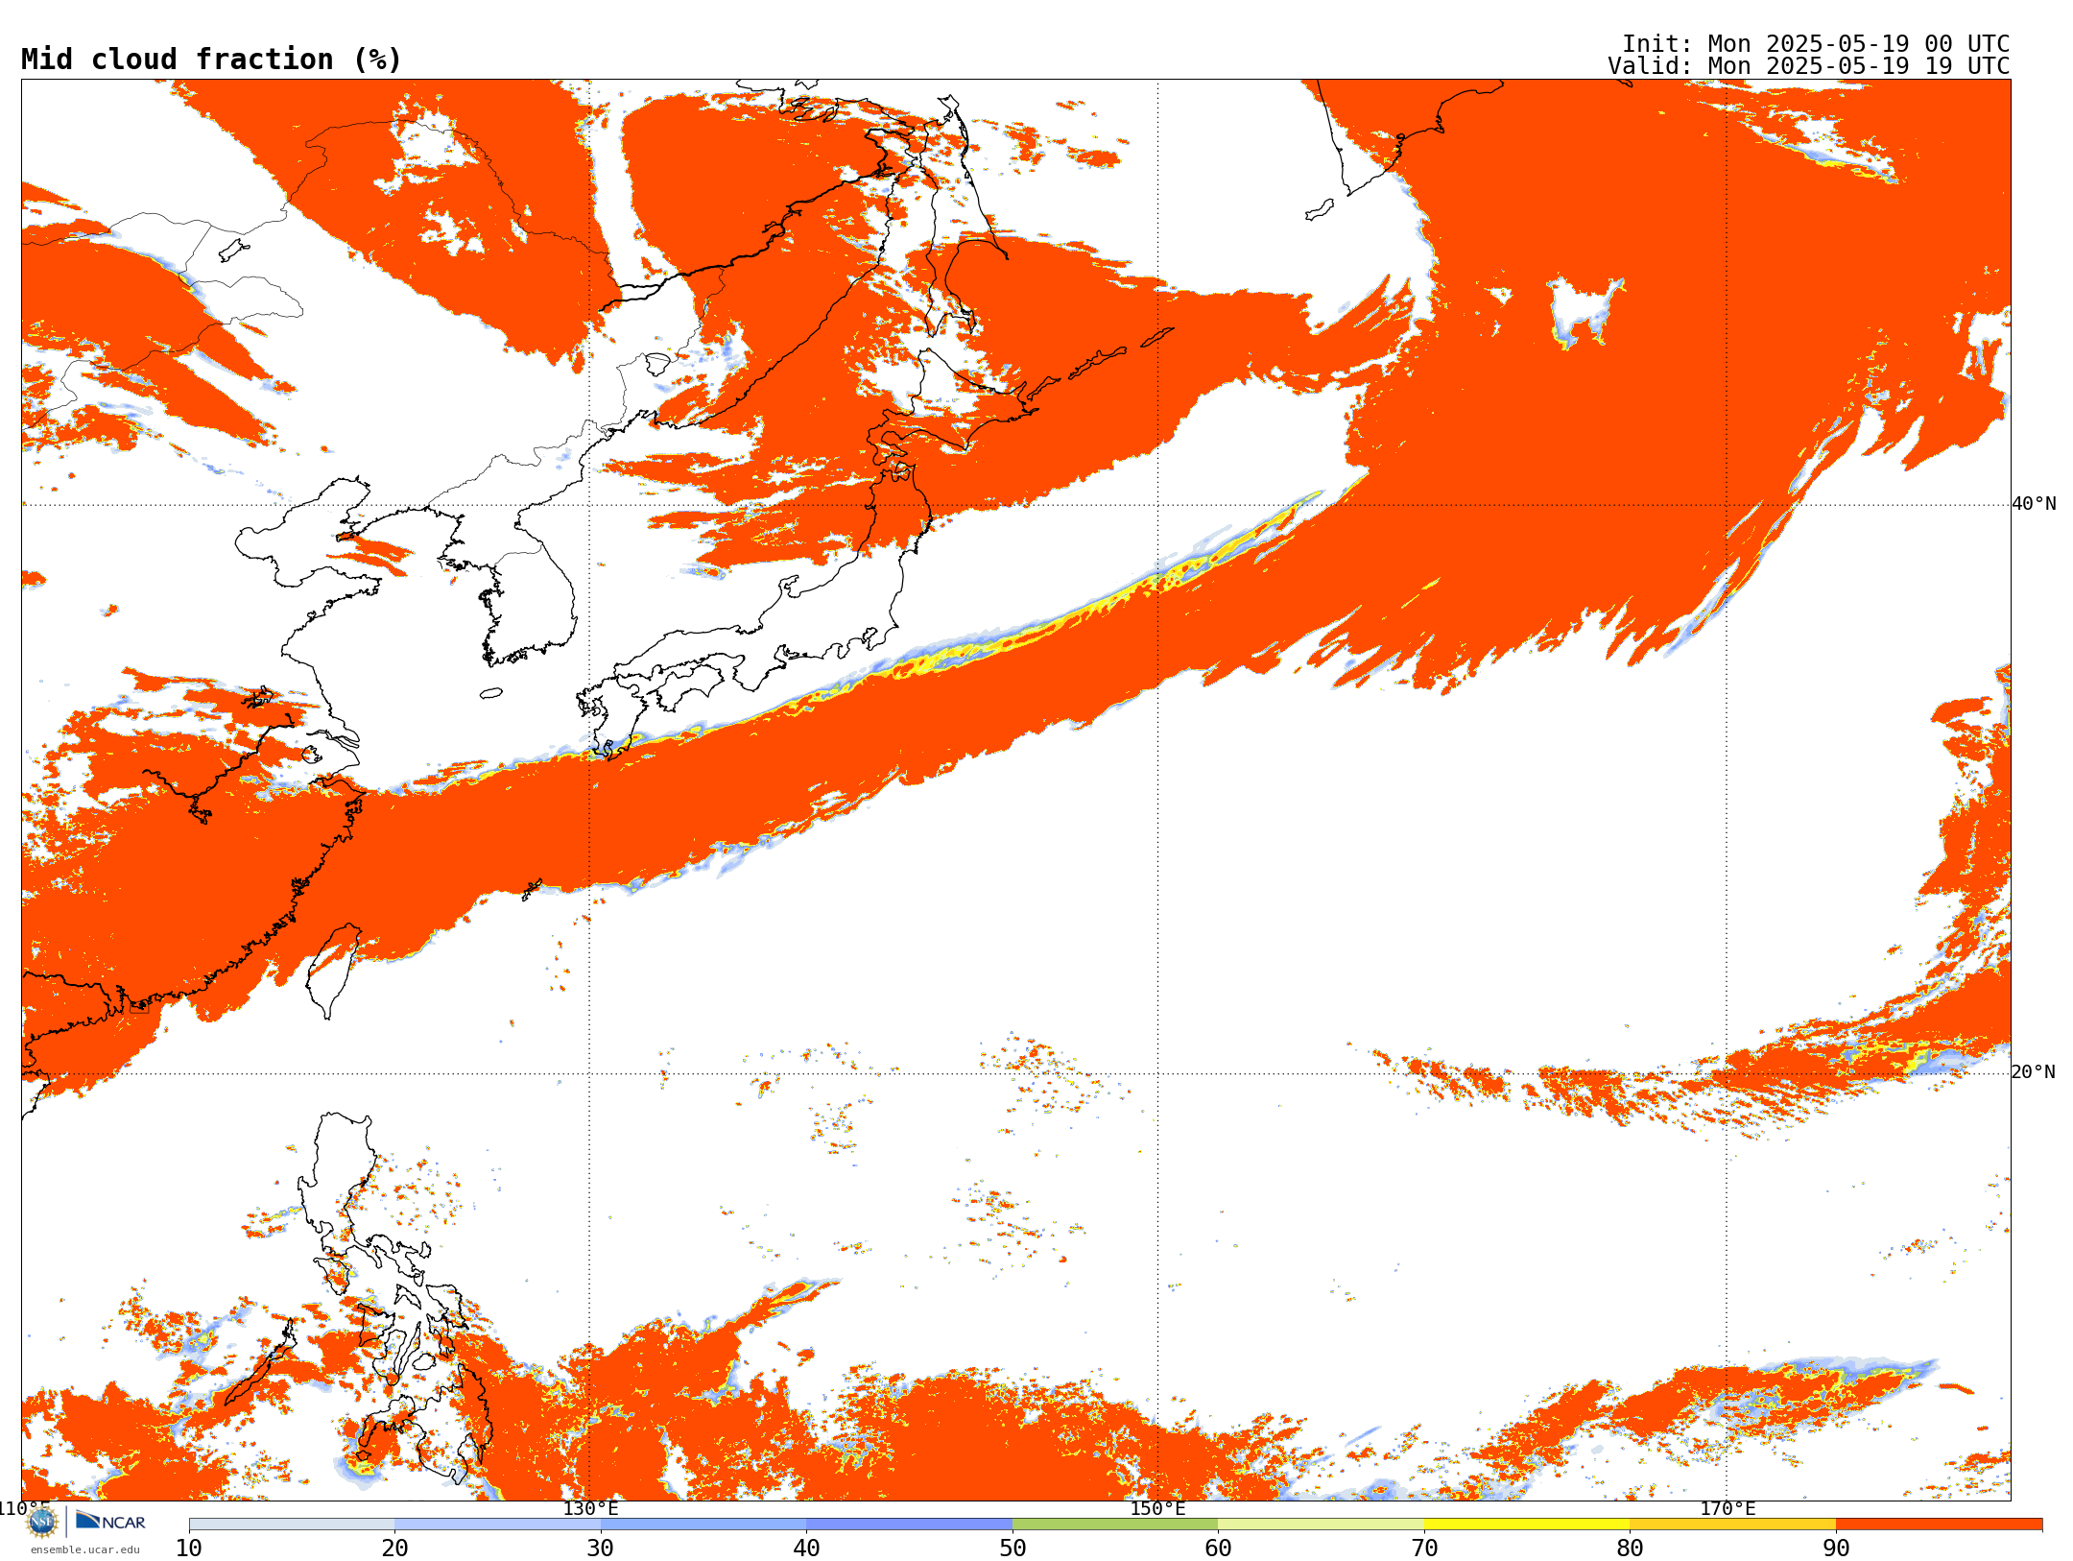The width and height of the screenshot is (2073, 1561).
Task: Click the 40-50 periwinkle colorbar segment
Action: point(910,1525)
